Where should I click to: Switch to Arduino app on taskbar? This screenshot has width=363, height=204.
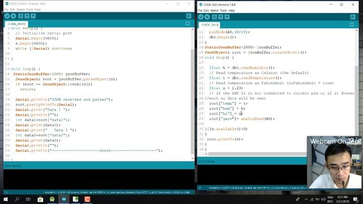(x=64, y=199)
